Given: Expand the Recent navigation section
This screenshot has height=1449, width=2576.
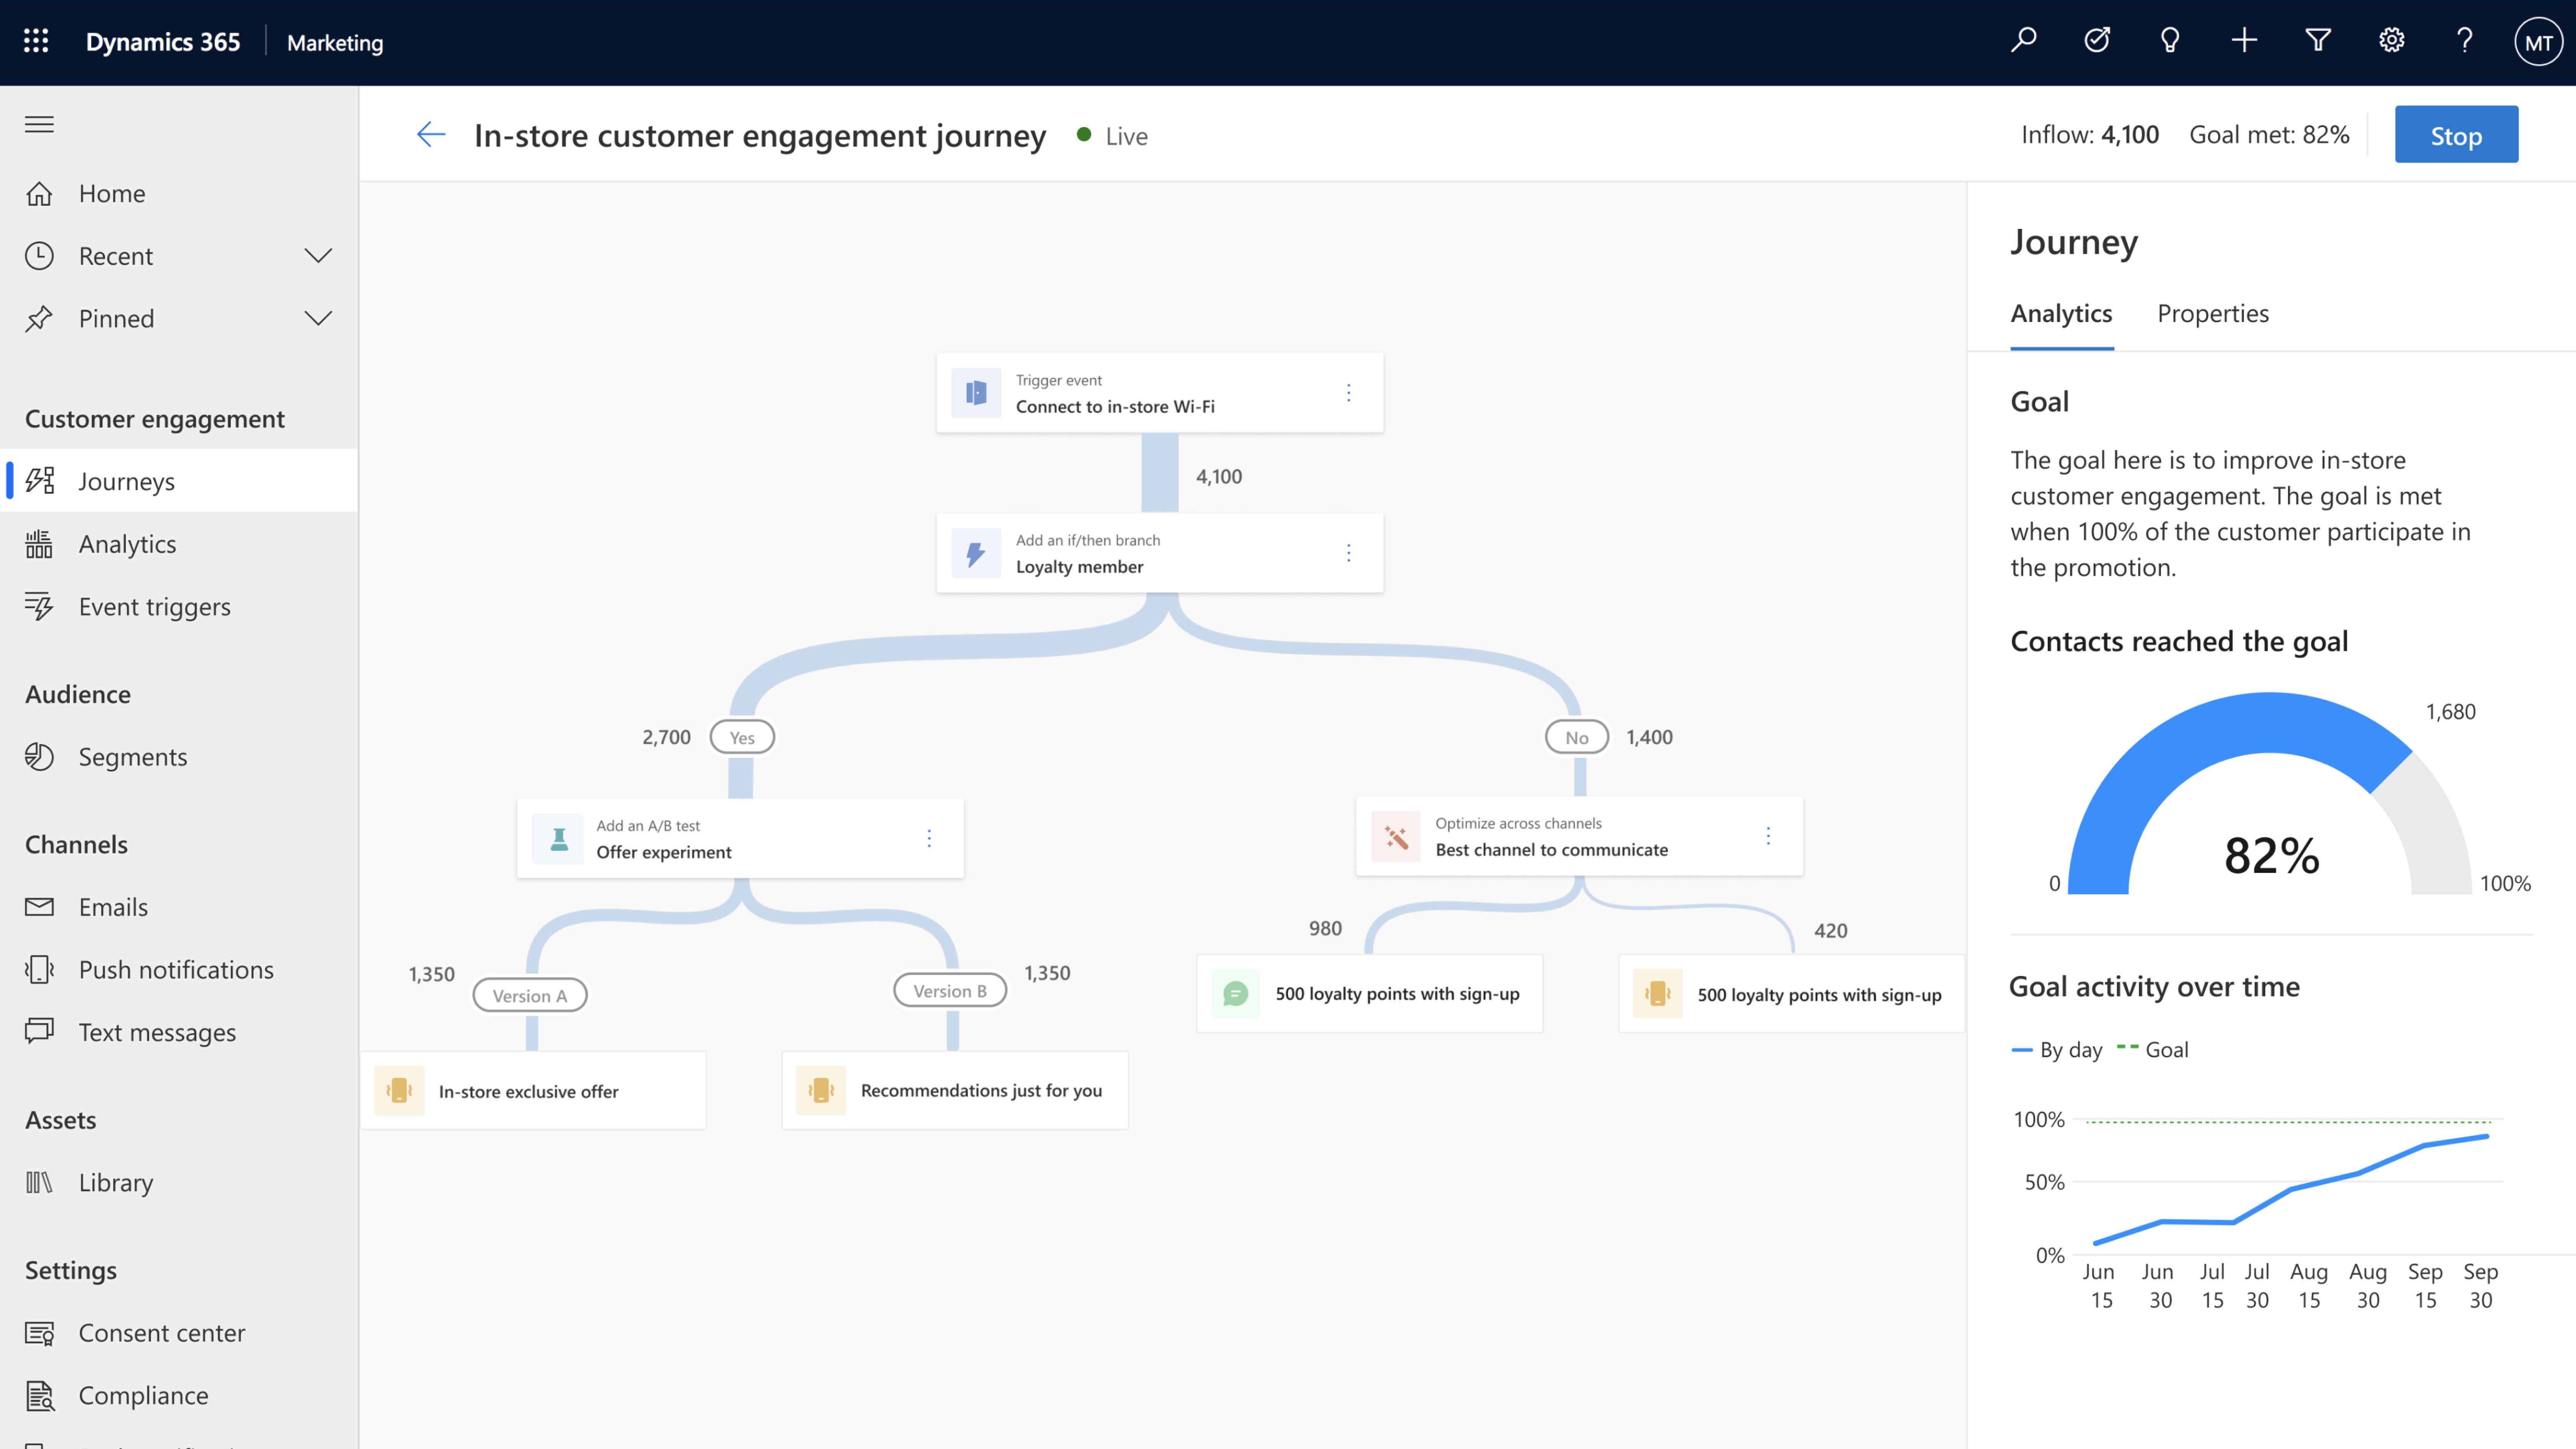Looking at the screenshot, I should click(x=317, y=255).
